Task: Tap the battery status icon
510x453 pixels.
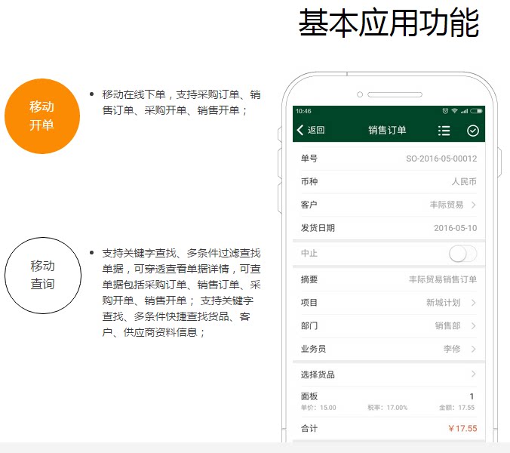Action: click(x=476, y=111)
